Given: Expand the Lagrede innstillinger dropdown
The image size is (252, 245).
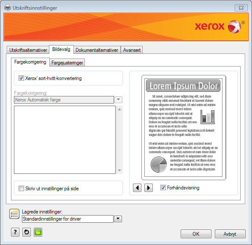Looking at the screenshot, I should (x=118, y=219).
